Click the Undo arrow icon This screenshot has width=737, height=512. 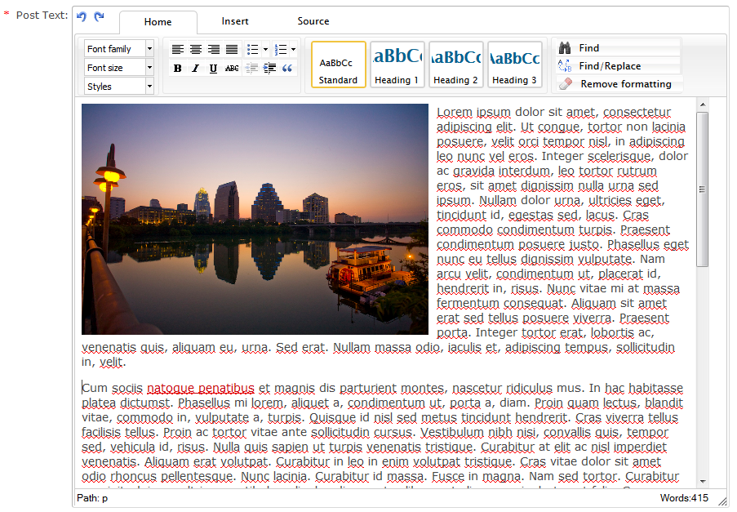click(82, 16)
